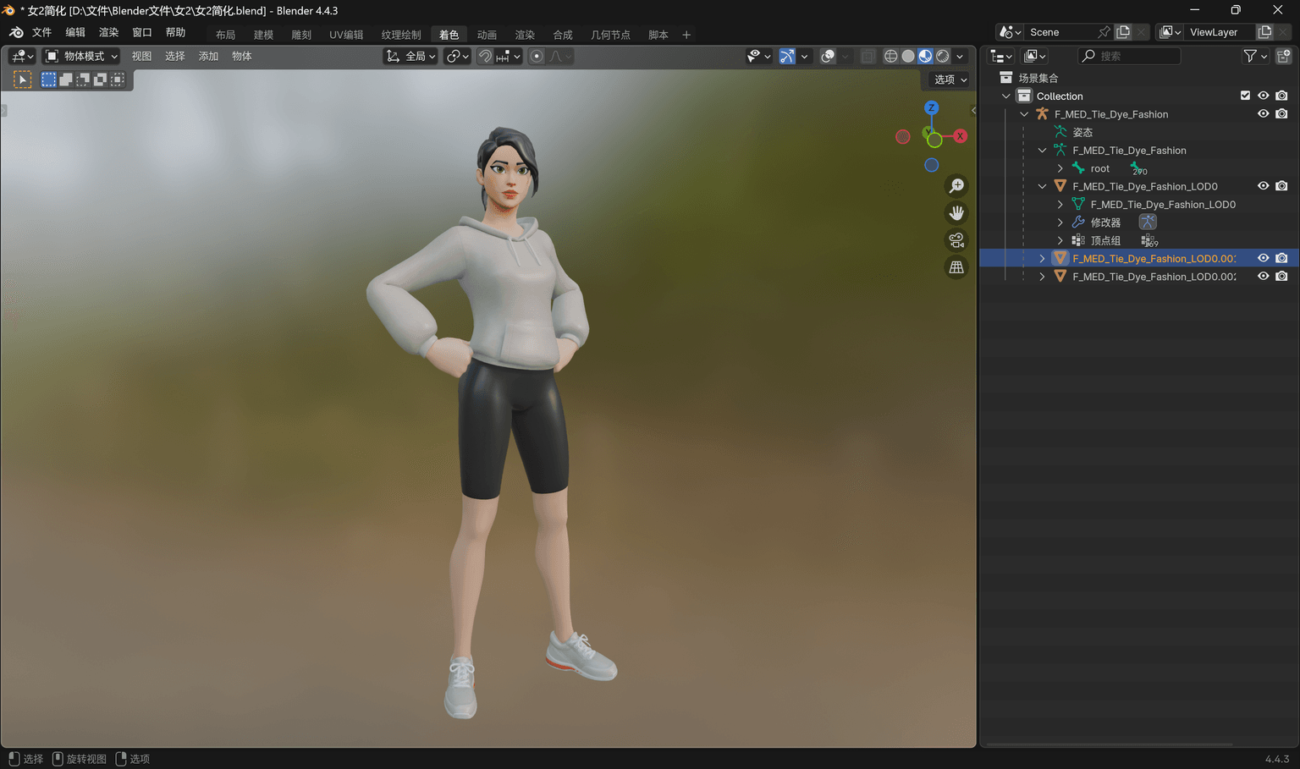Open the outliner filter dropdown
The width and height of the screenshot is (1300, 769).
point(1254,56)
